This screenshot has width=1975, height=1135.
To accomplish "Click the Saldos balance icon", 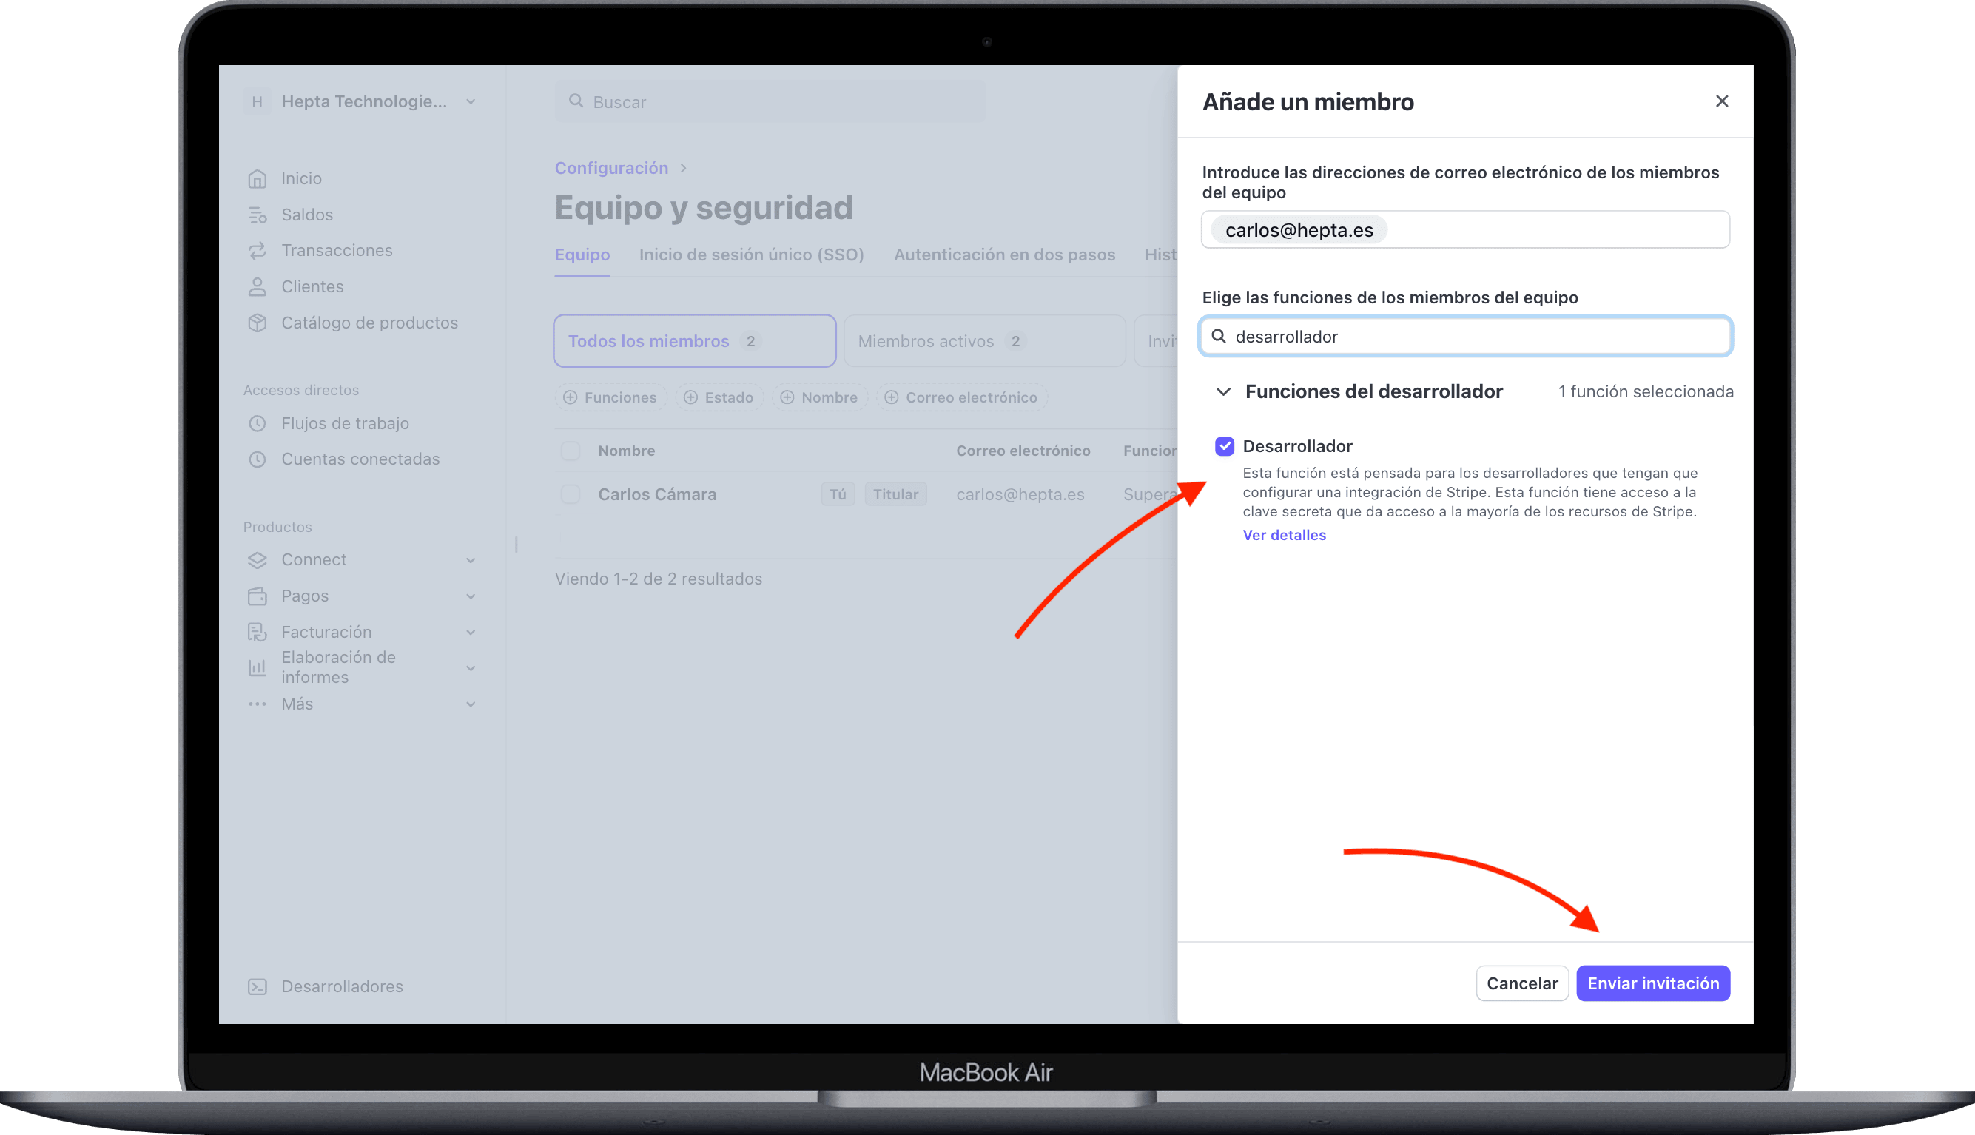I will tap(258, 215).
